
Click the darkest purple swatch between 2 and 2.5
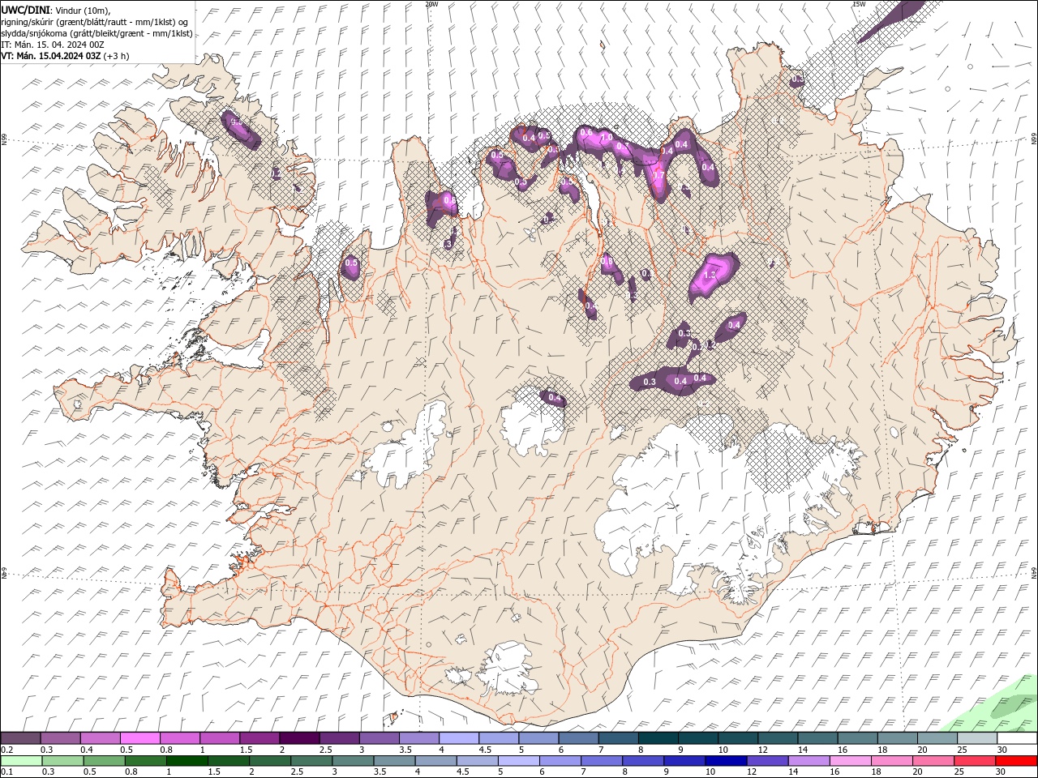299,737
